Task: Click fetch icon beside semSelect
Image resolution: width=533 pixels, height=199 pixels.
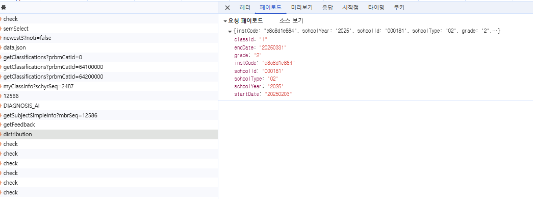Action: (x=1, y=29)
